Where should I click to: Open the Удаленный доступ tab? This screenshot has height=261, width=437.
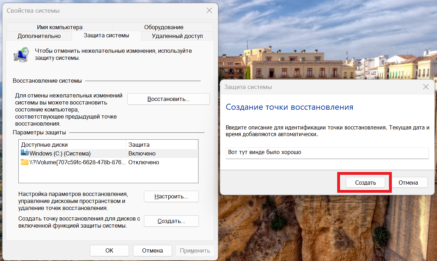click(x=177, y=36)
